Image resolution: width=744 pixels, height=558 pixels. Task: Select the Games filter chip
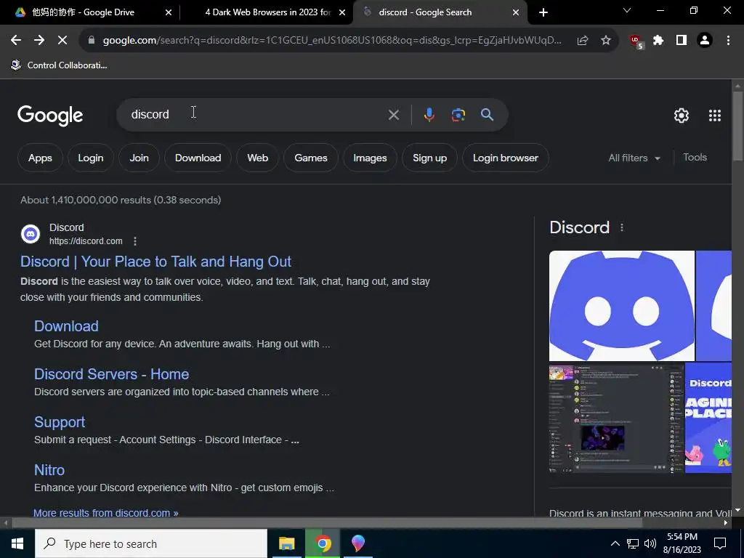[x=311, y=158]
